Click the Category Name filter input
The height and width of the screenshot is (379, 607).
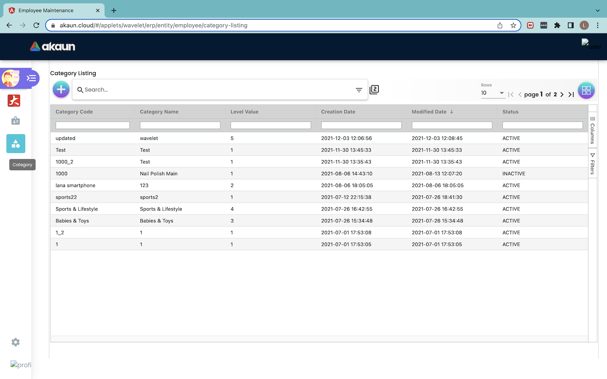coord(180,125)
